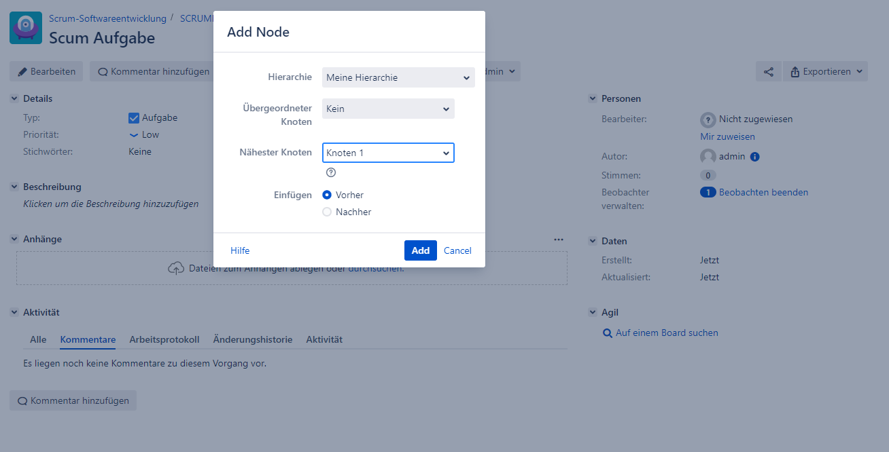Switch to the Änderungshistorie tab
This screenshot has width=889, height=452.
click(252, 339)
